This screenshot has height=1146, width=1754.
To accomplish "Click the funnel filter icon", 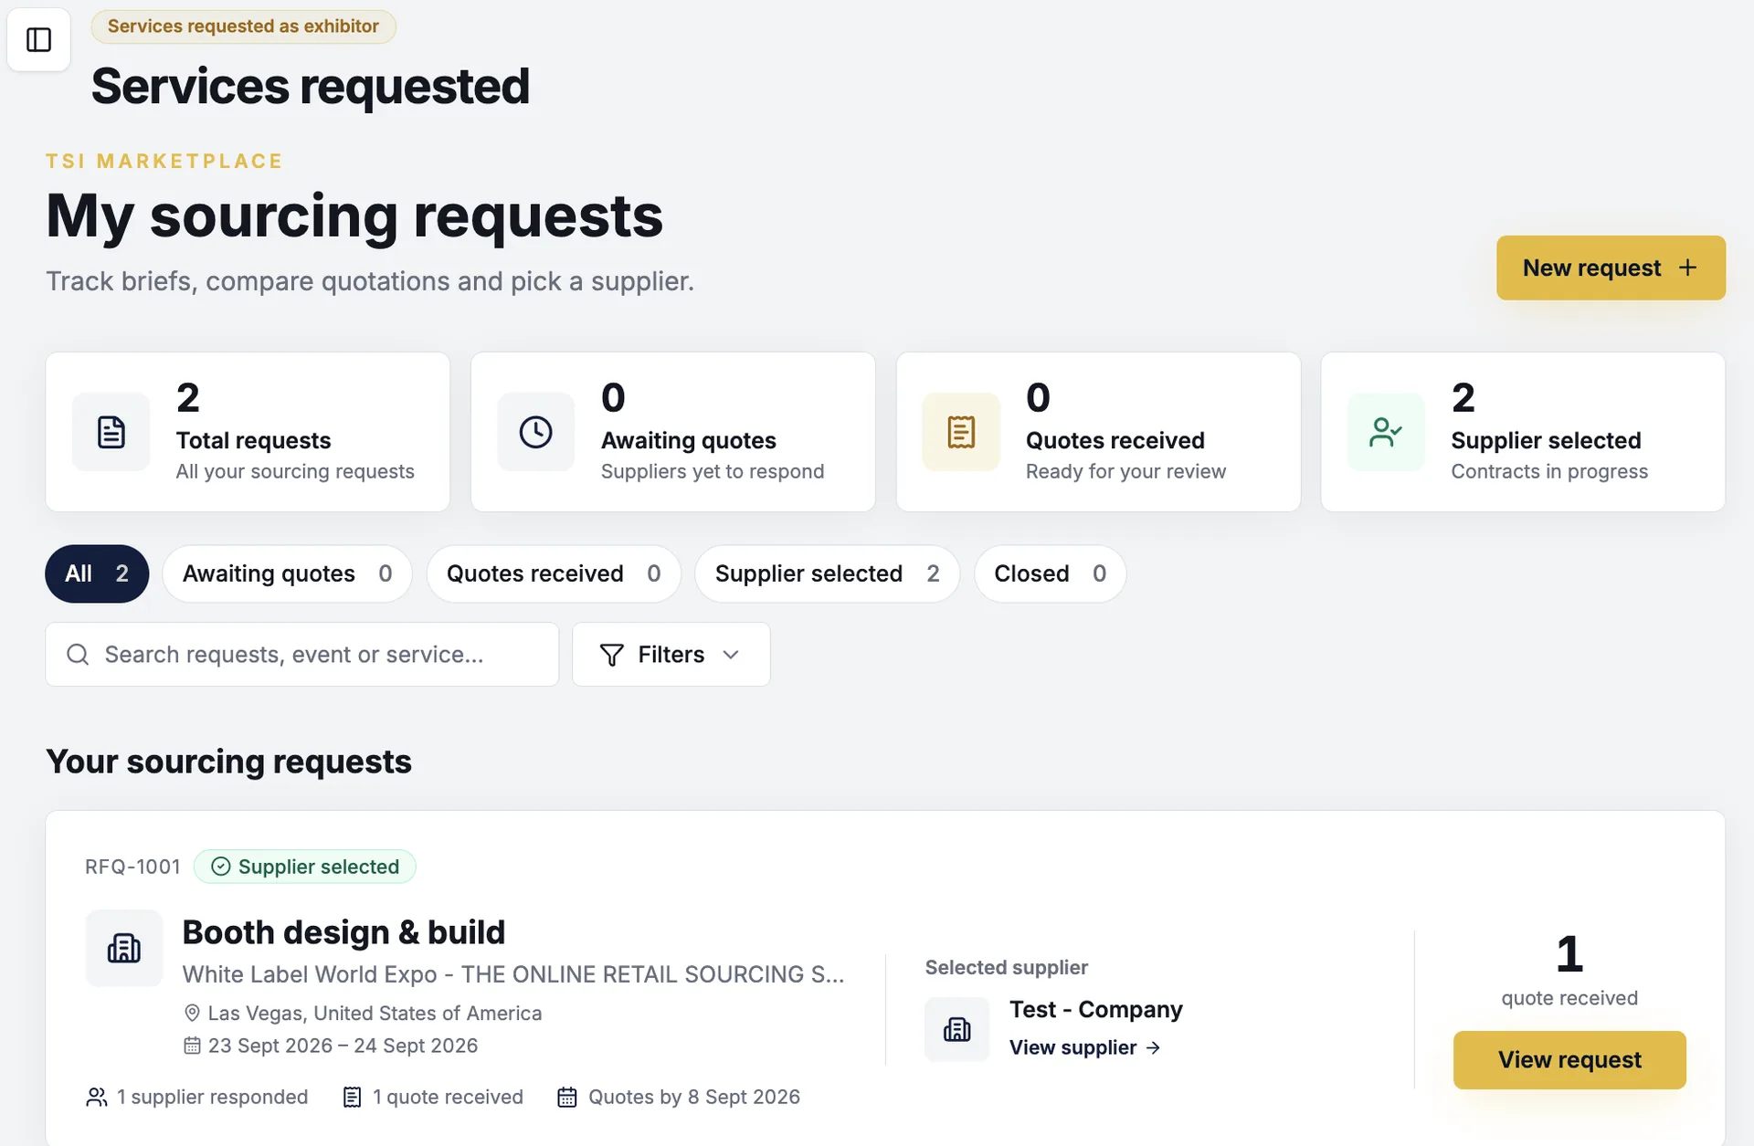I will tap(612, 655).
